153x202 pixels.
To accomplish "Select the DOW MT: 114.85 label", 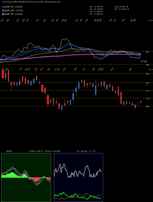I will point(13,11).
